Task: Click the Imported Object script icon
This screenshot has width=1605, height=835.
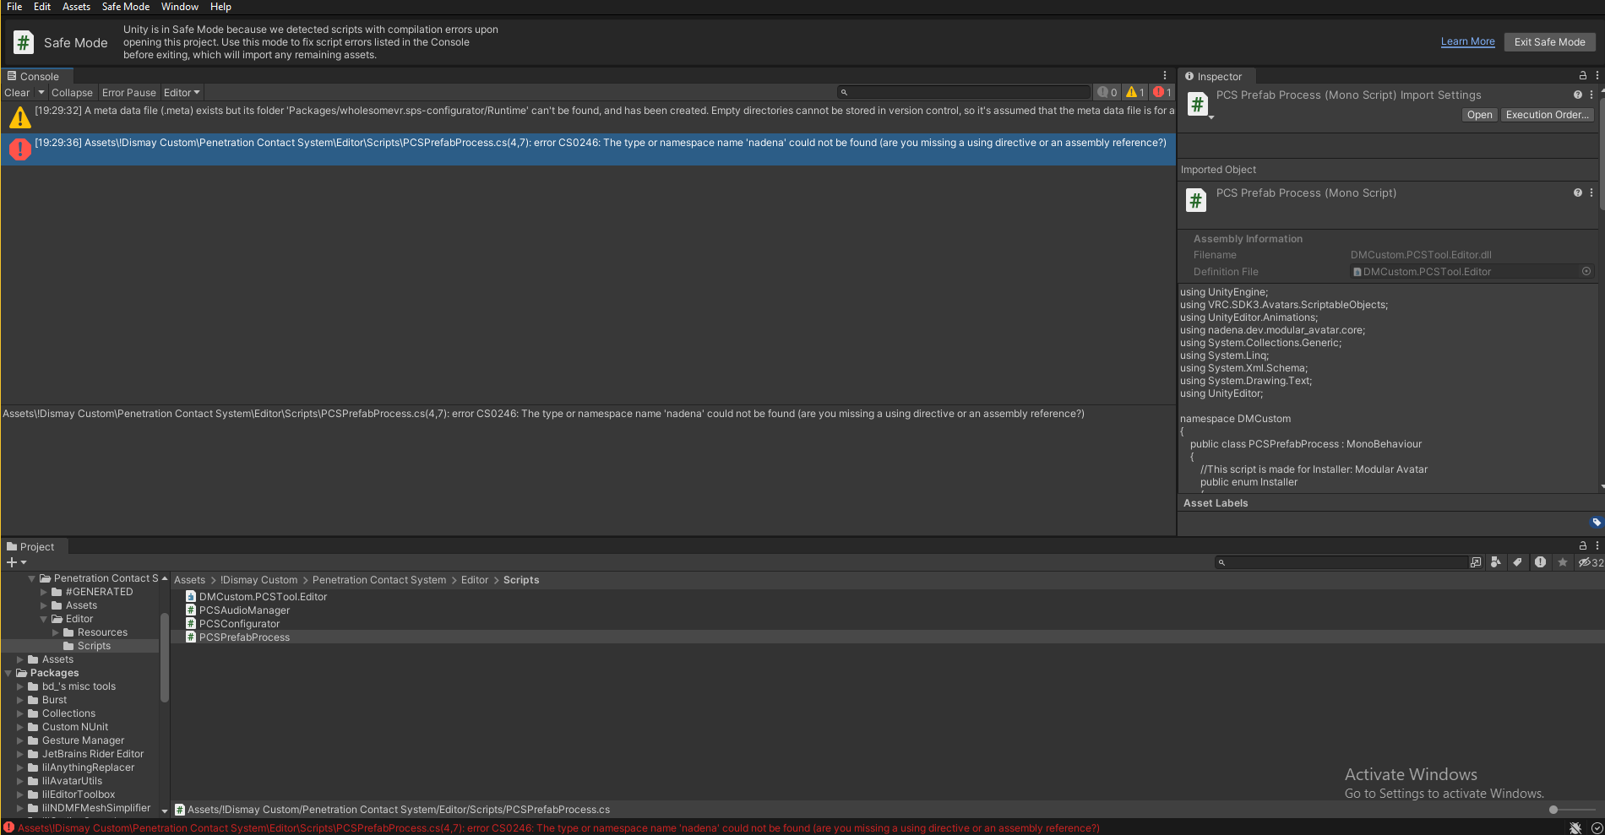Action: pyautogui.click(x=1196, y=201)
